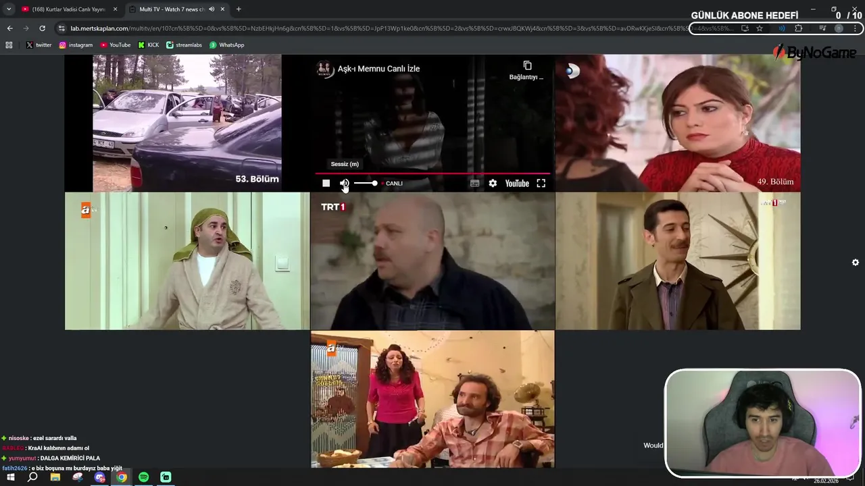The image size is (865, 486).
Task: Open the WhatsApp bookmark
Action: pyautogui.click(x=226, y=45)
